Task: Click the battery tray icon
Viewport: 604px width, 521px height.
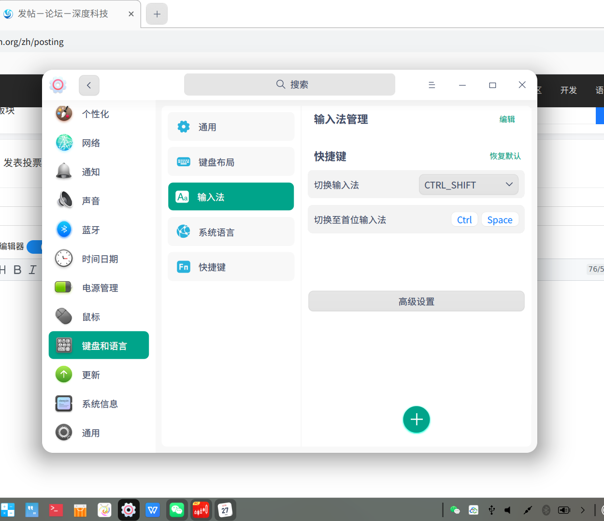Action: click(564, 510)
